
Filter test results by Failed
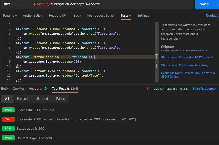[x=61, y=99]
